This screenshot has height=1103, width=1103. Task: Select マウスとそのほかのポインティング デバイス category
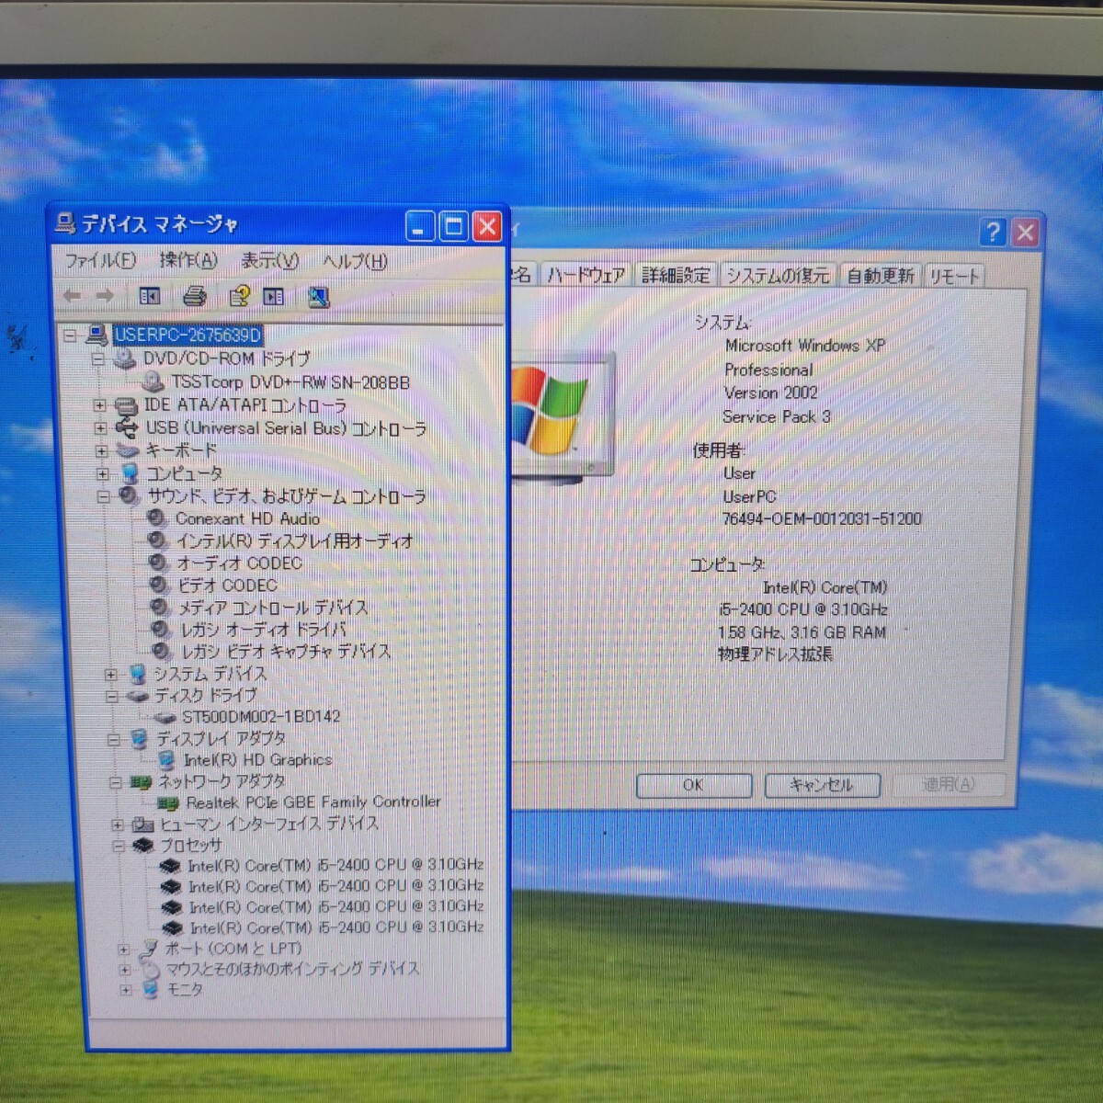pyautogui.click(x=292, y=969)
